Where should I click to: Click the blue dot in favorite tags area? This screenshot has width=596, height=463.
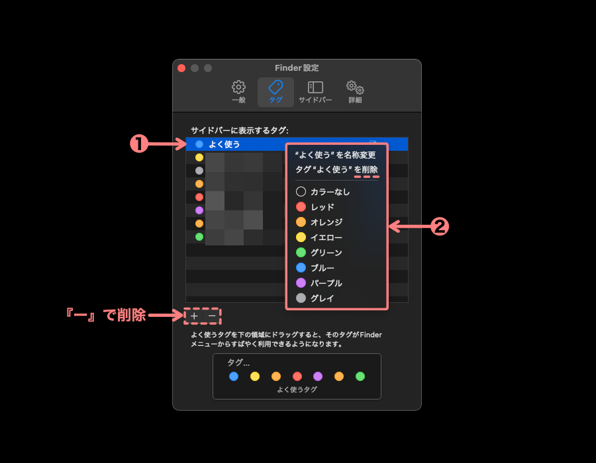point(234,376)
